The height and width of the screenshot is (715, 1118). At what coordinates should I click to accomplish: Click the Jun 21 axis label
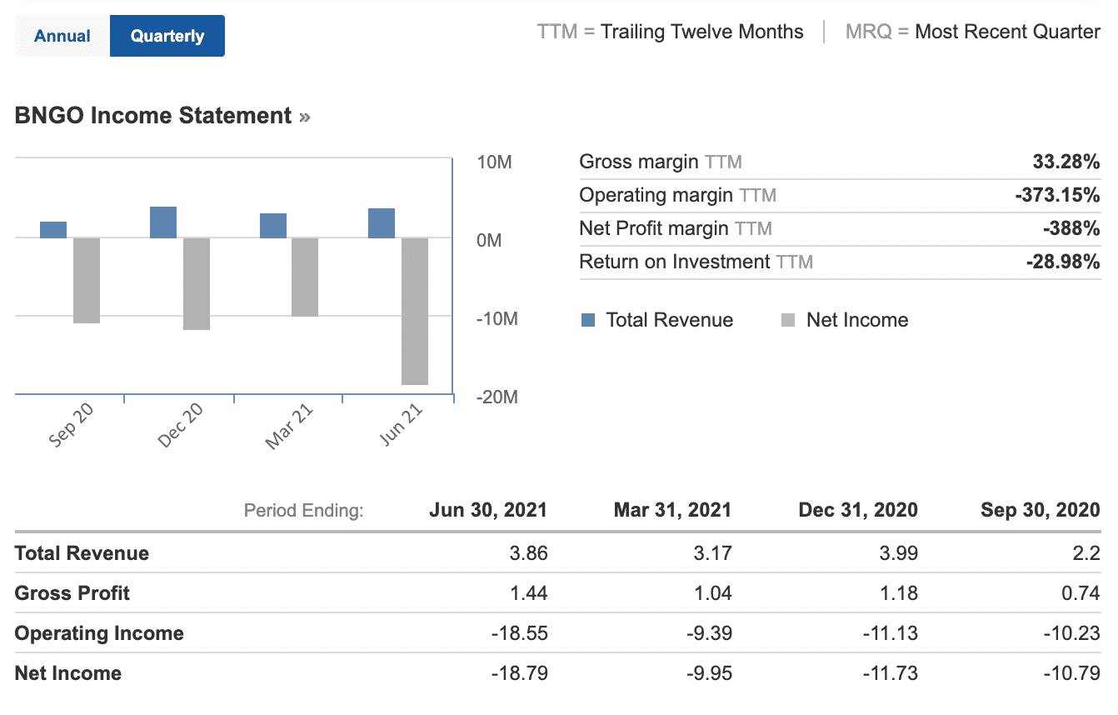click(x=402, y=426)
